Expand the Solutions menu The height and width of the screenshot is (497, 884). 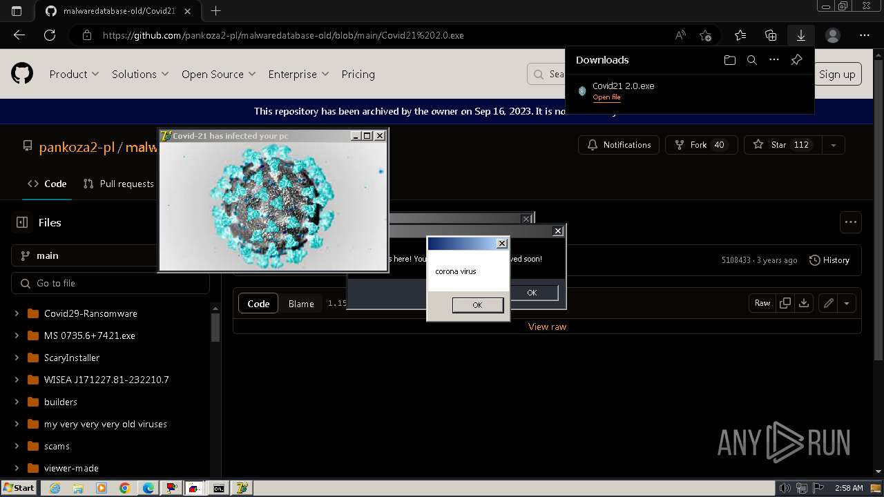pos(140,74)
